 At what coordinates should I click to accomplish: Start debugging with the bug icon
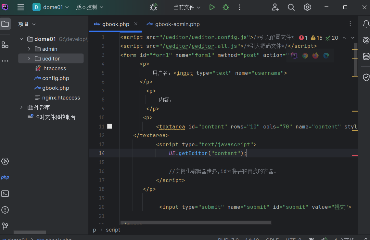(x=225, y=7)
